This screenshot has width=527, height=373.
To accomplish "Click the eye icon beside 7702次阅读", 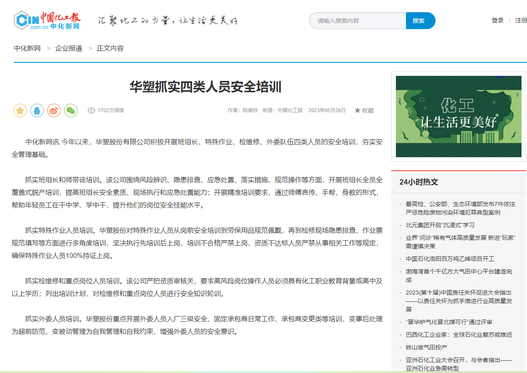I will pyautogui.click(x=91, y=110).
